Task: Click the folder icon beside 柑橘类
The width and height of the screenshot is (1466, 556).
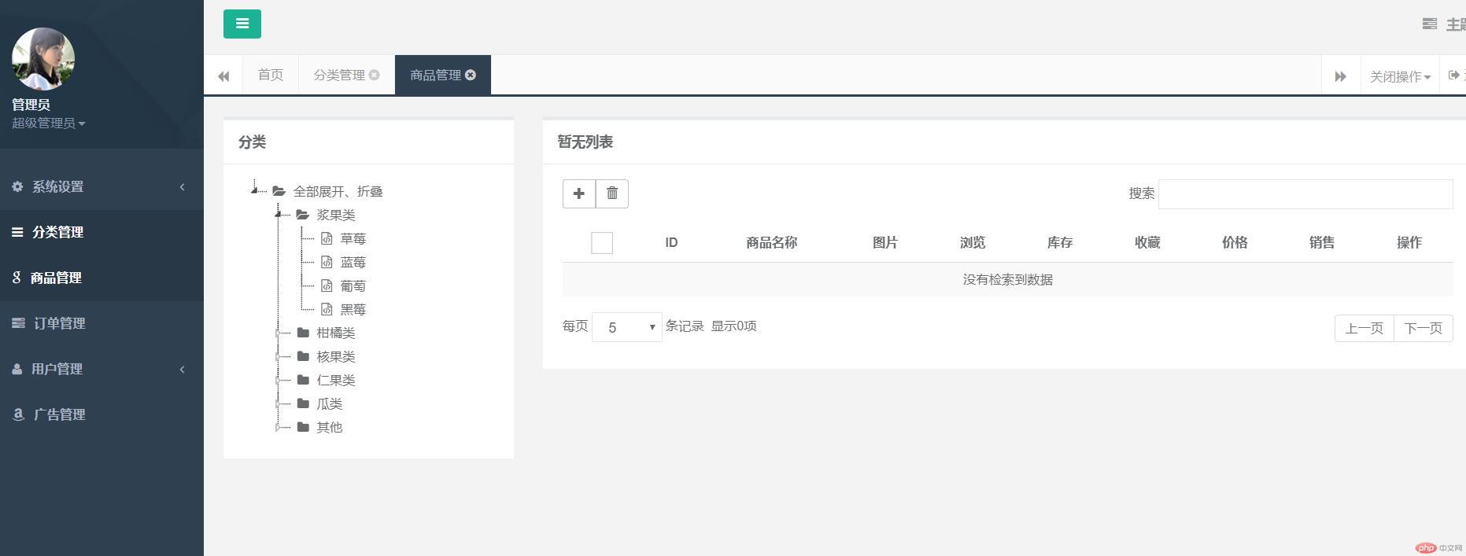Action: point(303,333)
